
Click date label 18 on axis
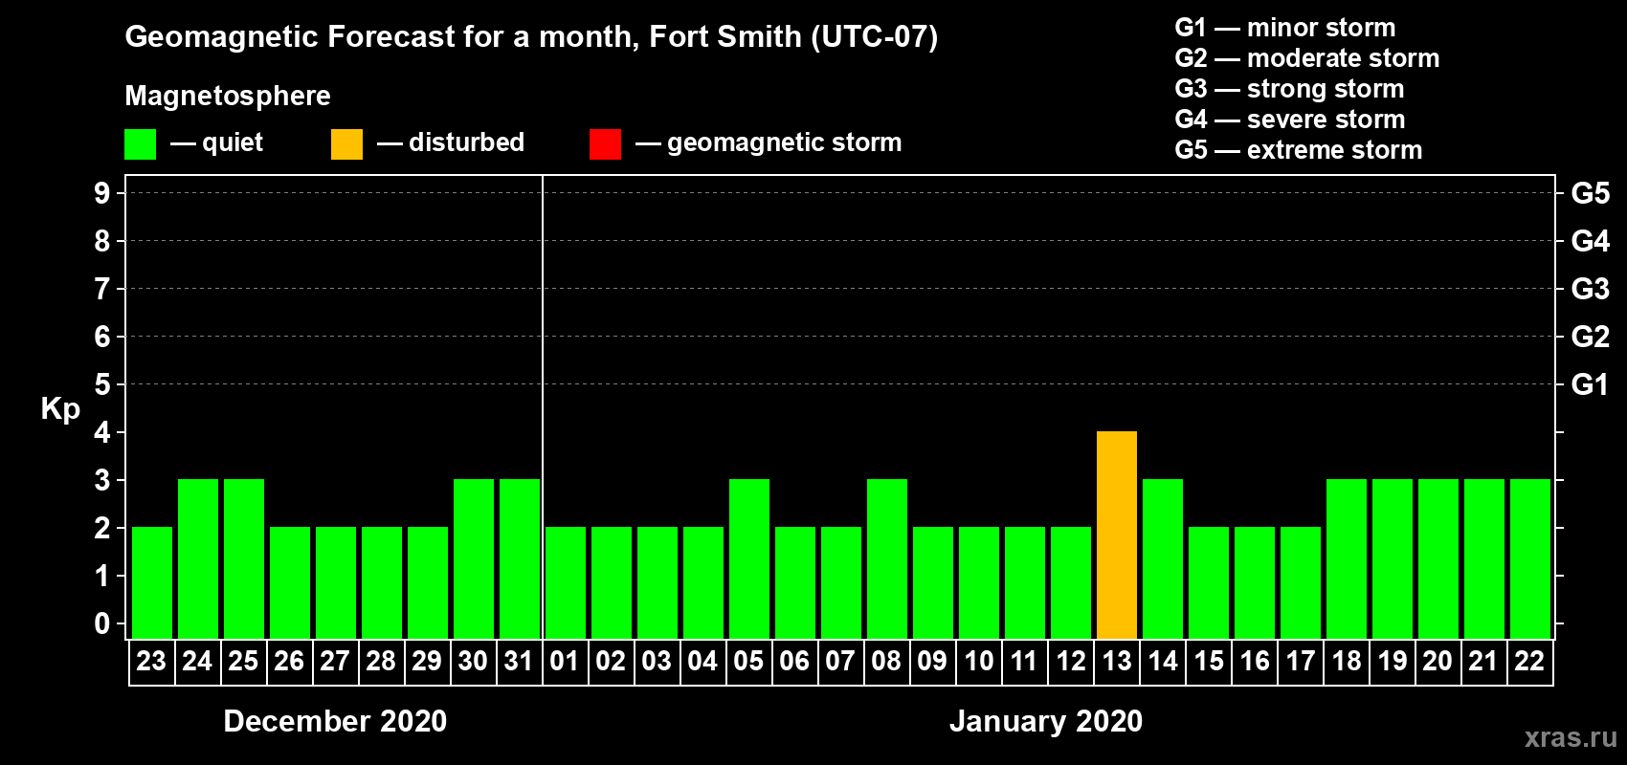[x=1347, y=661]
